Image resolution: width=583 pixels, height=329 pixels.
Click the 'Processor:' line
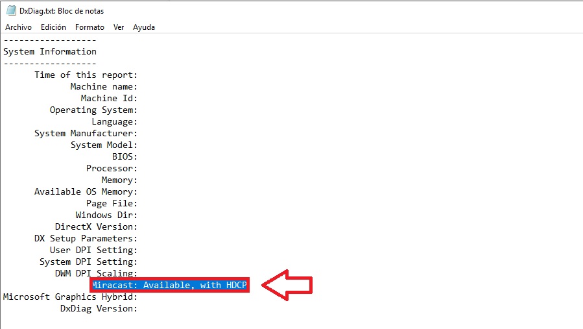(112, 168)
